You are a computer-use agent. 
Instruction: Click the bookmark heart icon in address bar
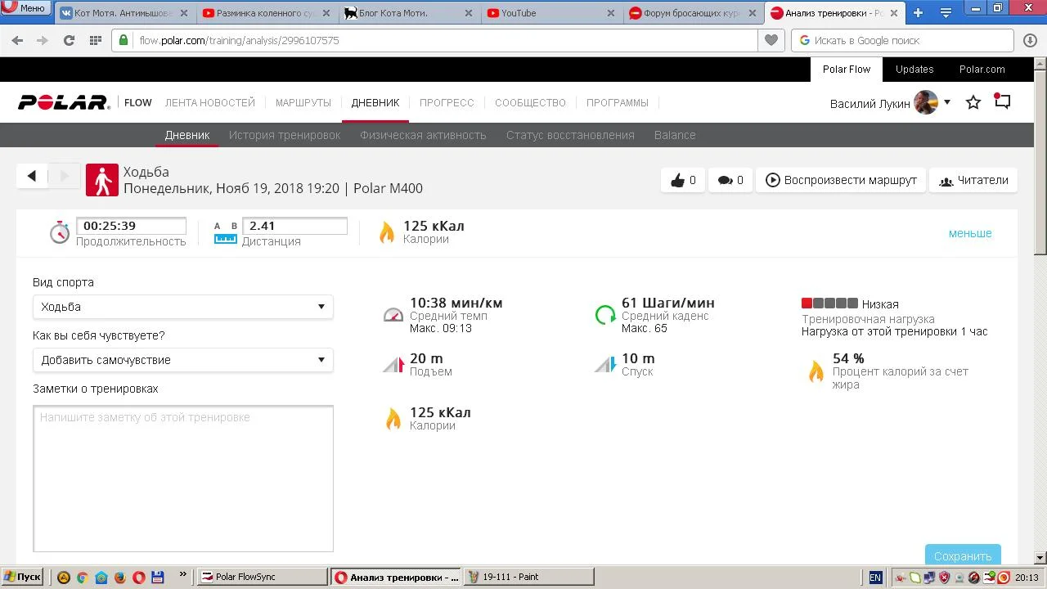pyautogui.click(x=771, y=40)
